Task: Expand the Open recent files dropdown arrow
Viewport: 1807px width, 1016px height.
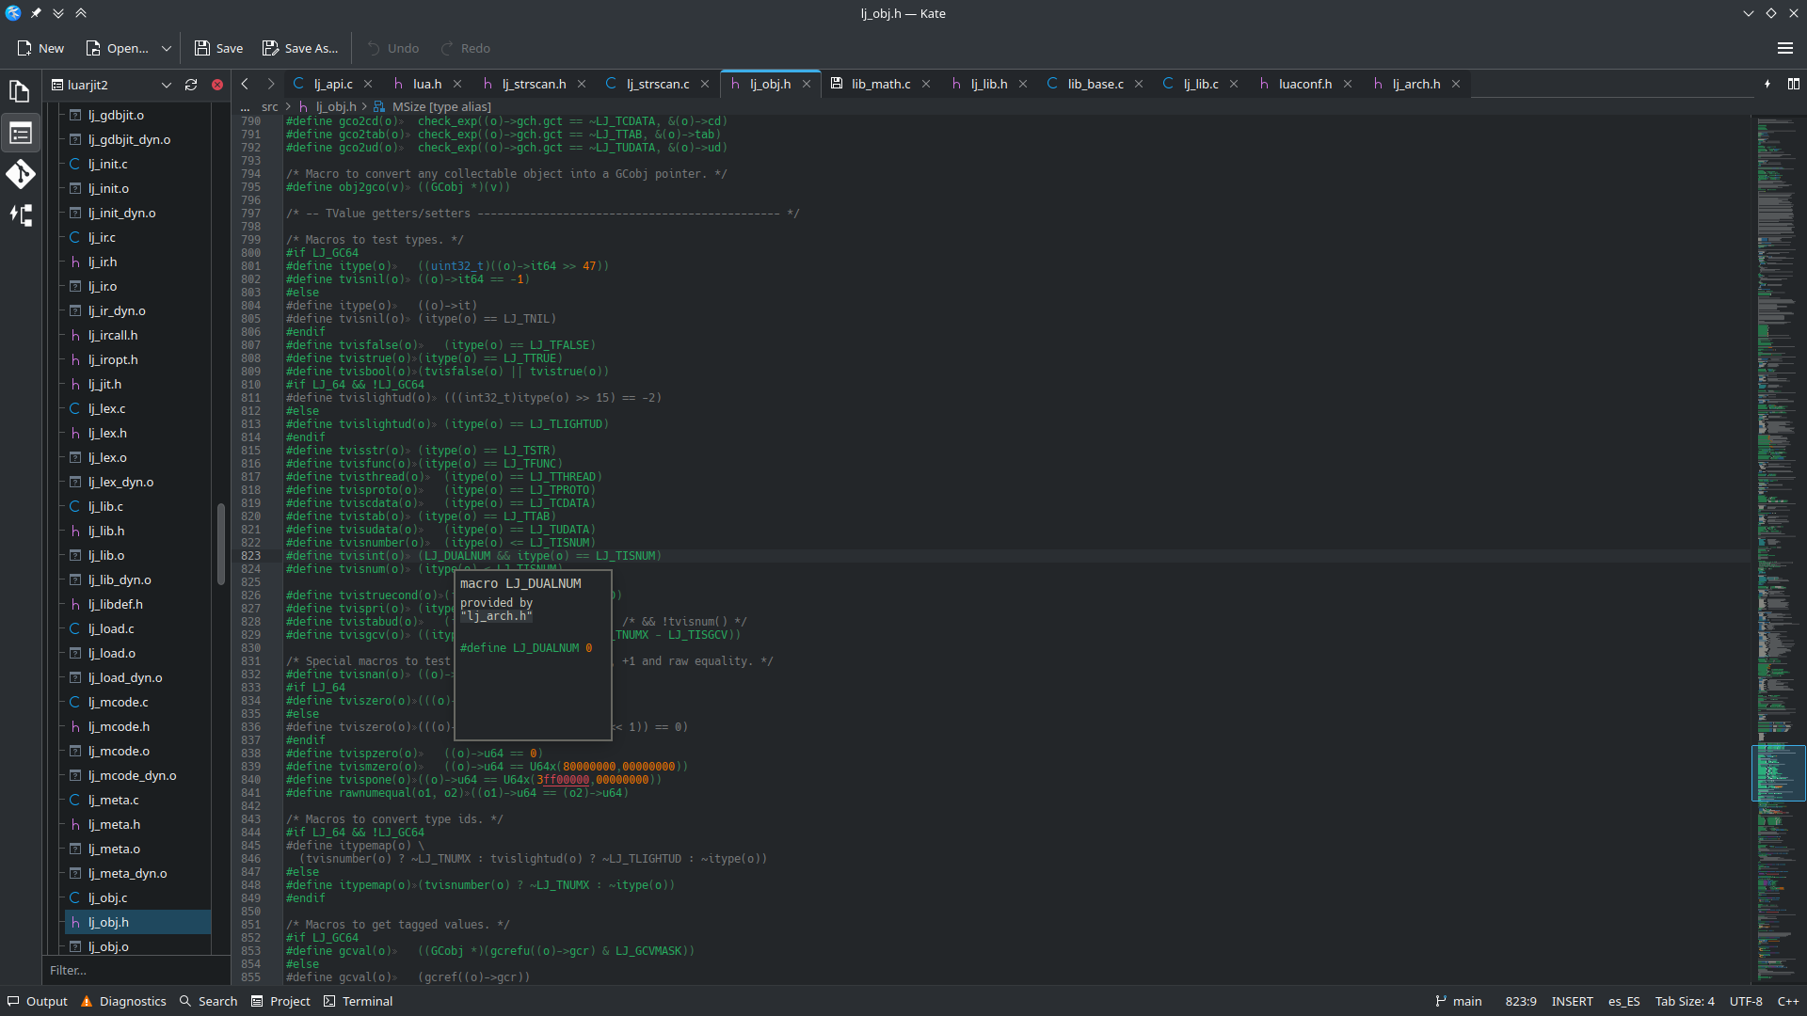Action: point(167,48)
